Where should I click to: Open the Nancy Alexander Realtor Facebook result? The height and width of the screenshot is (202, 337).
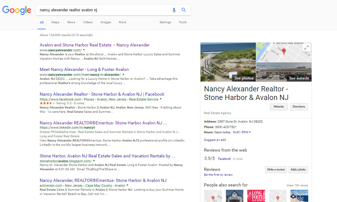102,94
